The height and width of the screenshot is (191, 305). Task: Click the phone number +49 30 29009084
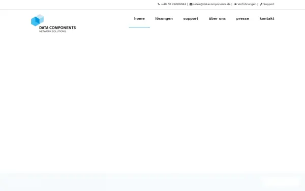173,4
